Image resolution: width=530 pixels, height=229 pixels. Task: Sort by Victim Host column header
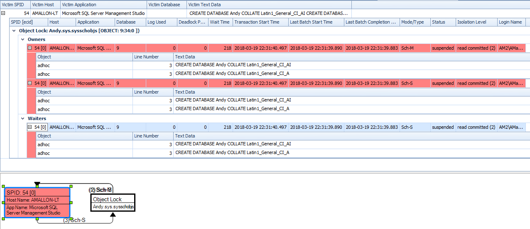click(46, 5)
